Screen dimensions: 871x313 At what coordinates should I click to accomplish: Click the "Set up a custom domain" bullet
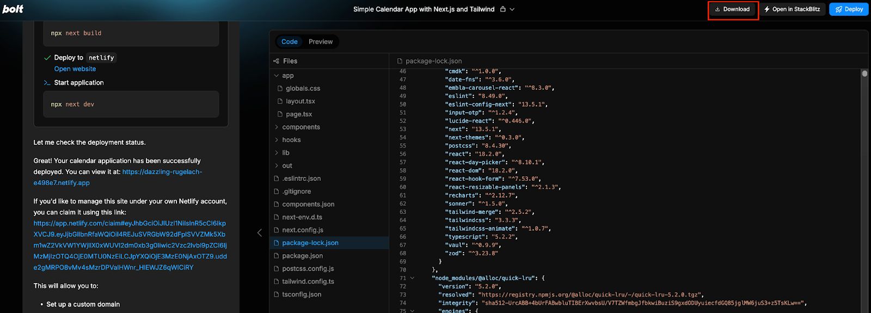83,304
